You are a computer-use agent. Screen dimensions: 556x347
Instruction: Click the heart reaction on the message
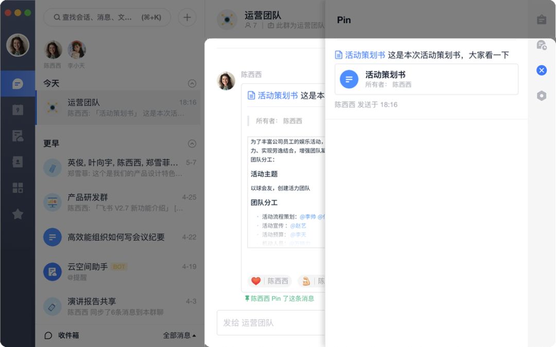pos(256,281)
